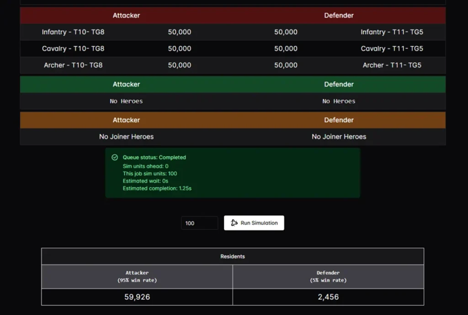
Task: Click the defender "No Heroes" text
Action: click(339, 101)
